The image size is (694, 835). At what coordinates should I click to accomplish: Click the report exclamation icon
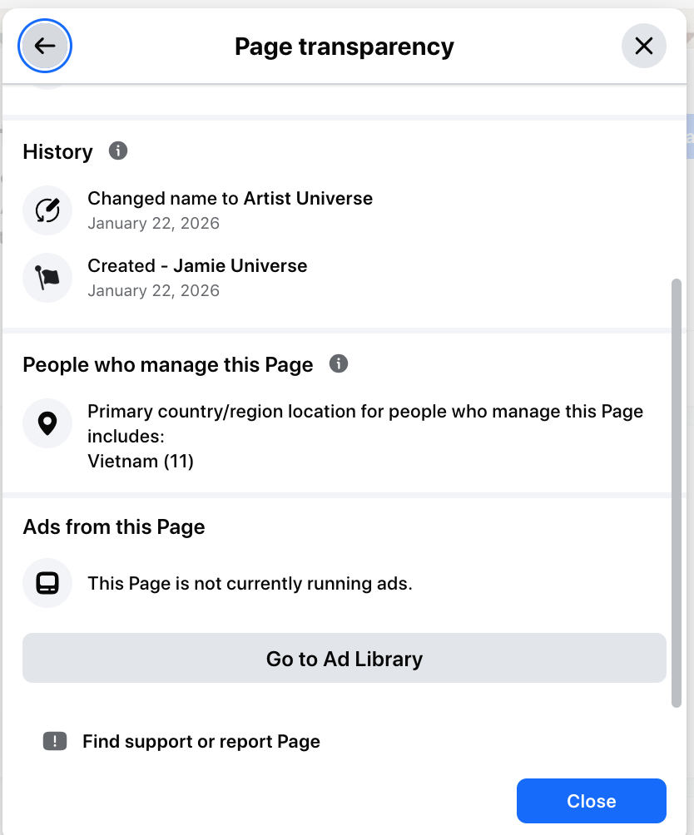(55, 741)
